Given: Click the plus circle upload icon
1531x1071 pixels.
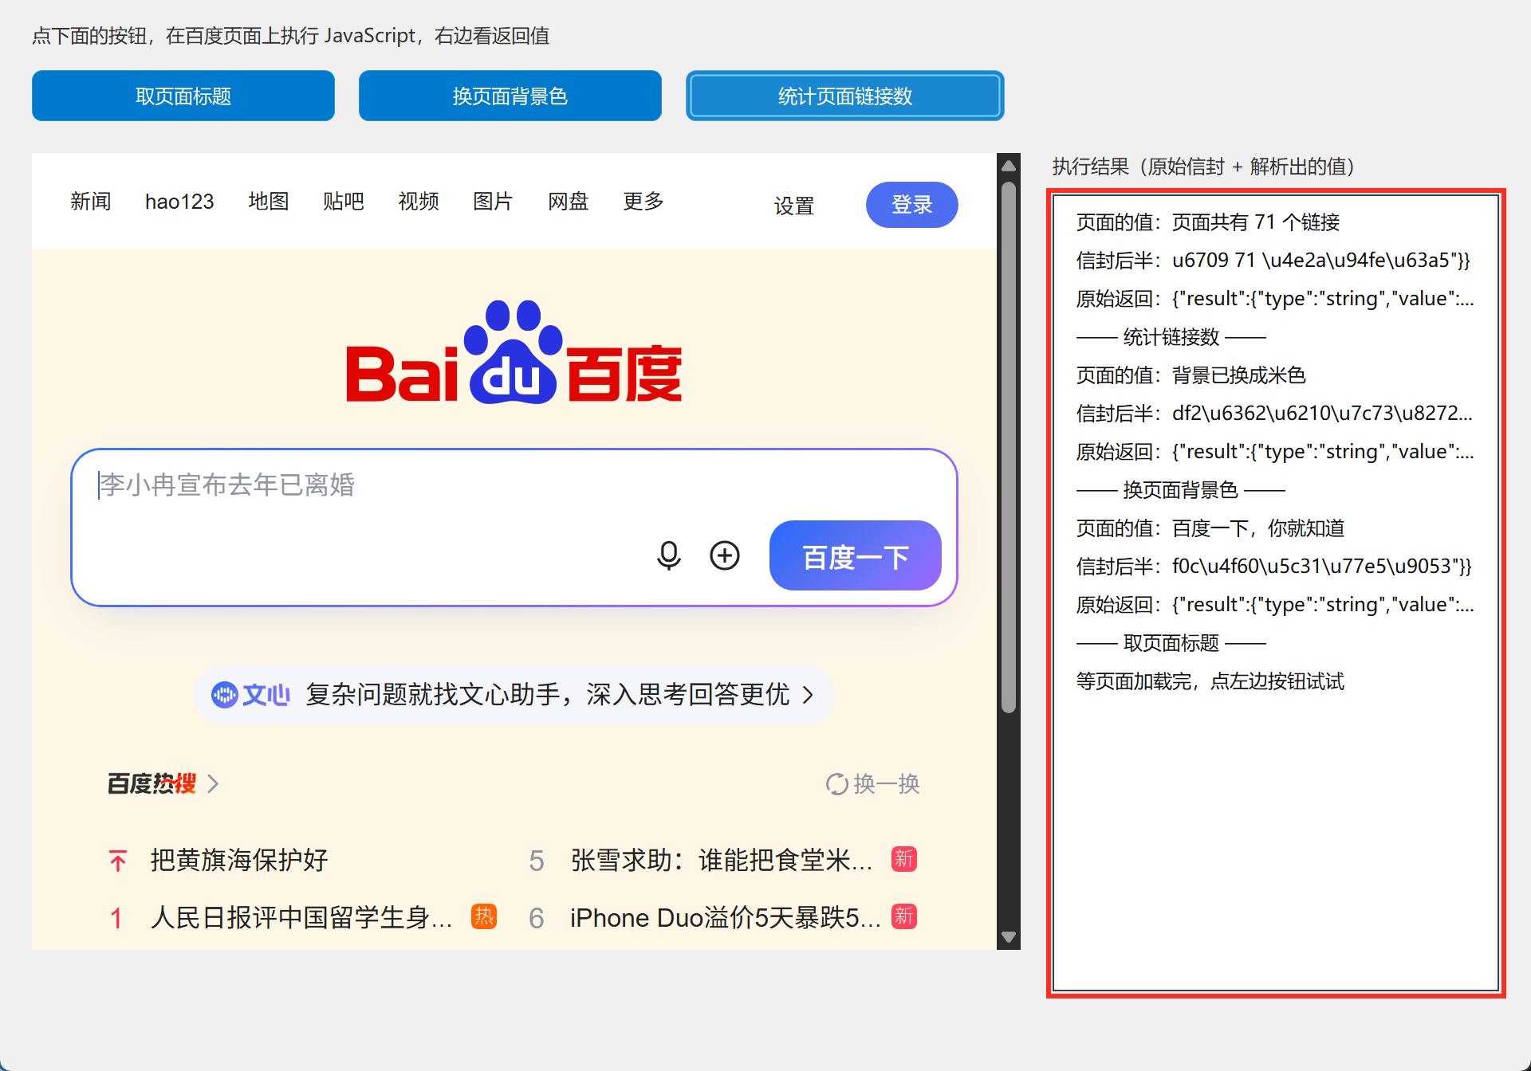Looking at the screenshot, I should pyautogui.click(x=725, y=555).
